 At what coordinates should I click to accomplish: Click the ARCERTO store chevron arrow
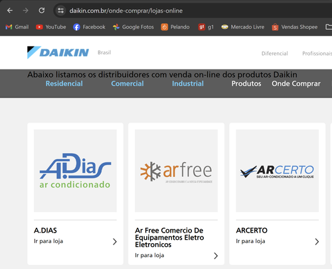click(x=317, y=242)
